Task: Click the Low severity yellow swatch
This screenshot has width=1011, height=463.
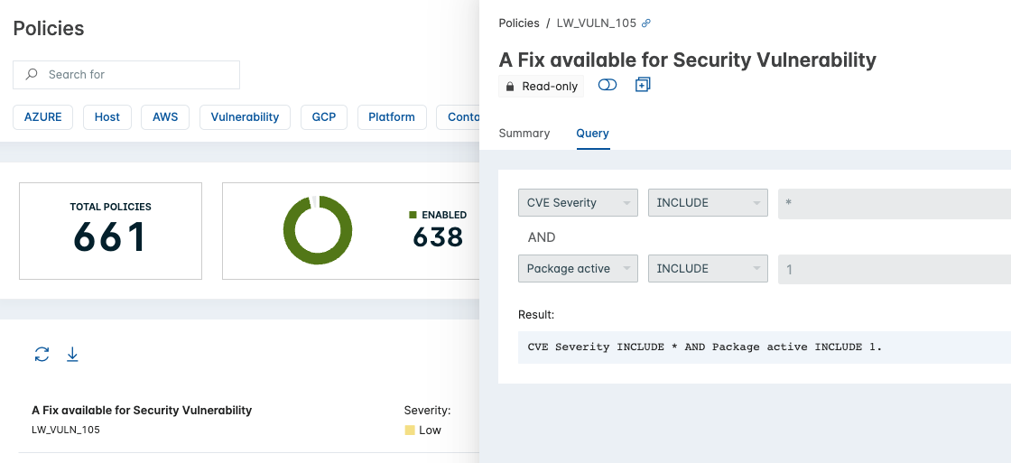Action: (x=410, y=431)
